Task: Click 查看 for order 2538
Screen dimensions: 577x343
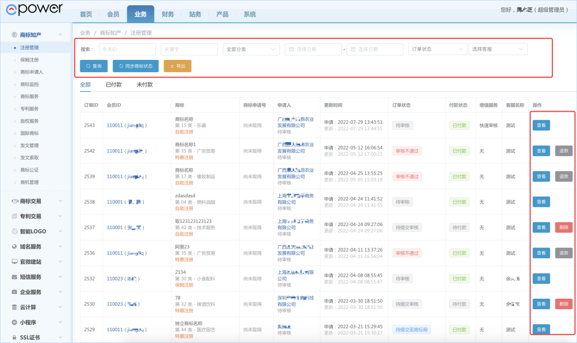Action: point(541,201)
